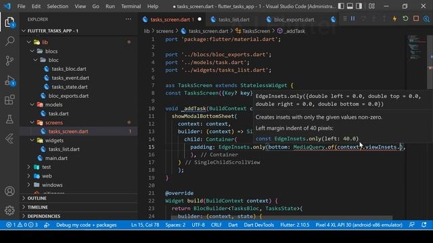Open Run and Debug view
This screenshot has height=243, width=433.
tap(9, 80)
